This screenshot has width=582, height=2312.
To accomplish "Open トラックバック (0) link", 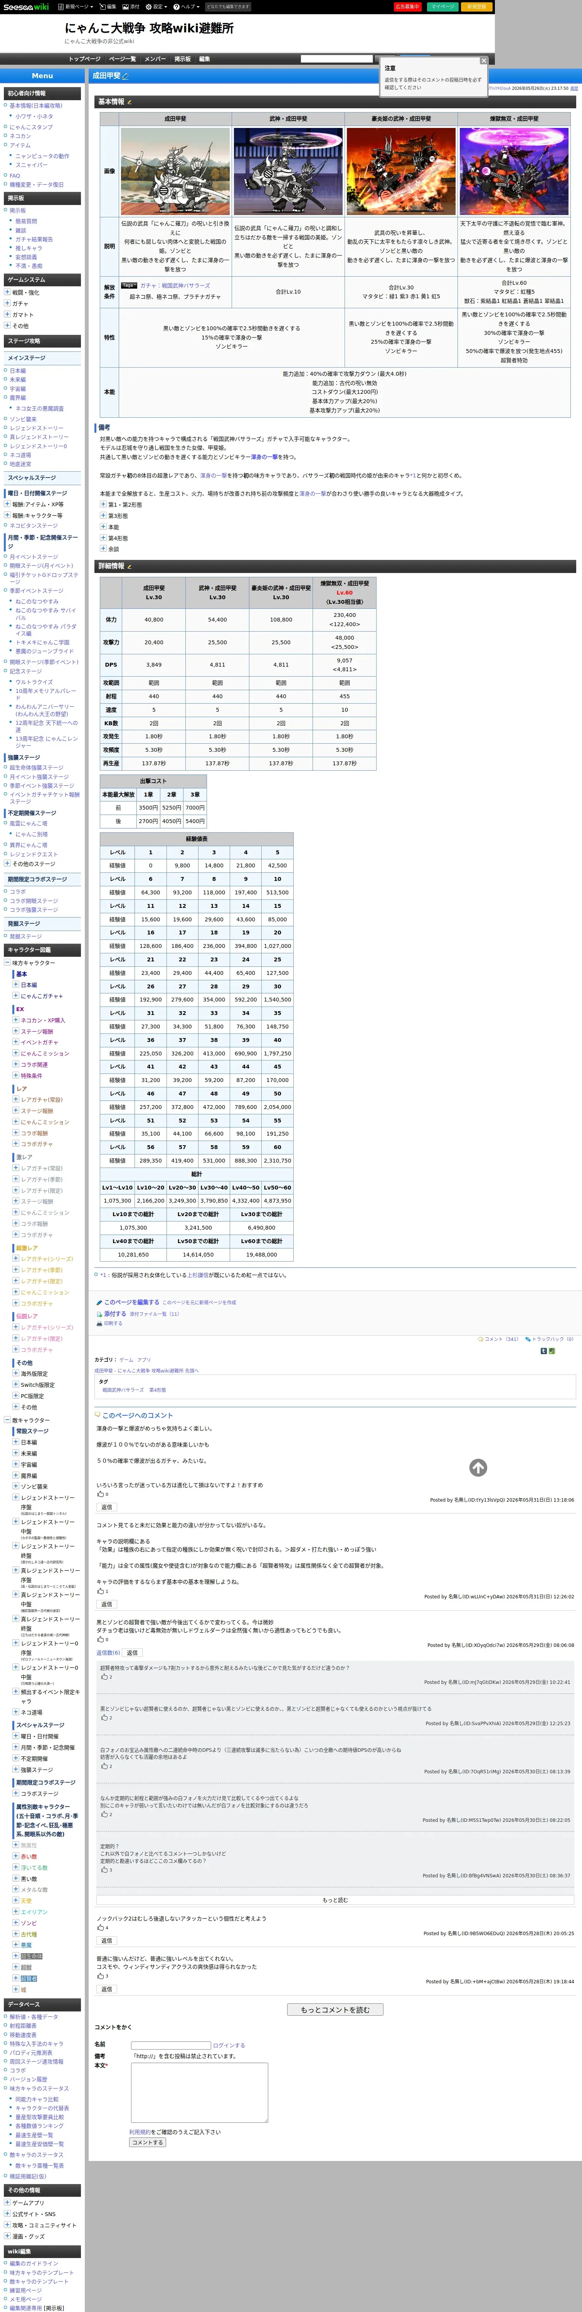I will pos(552,1338).
